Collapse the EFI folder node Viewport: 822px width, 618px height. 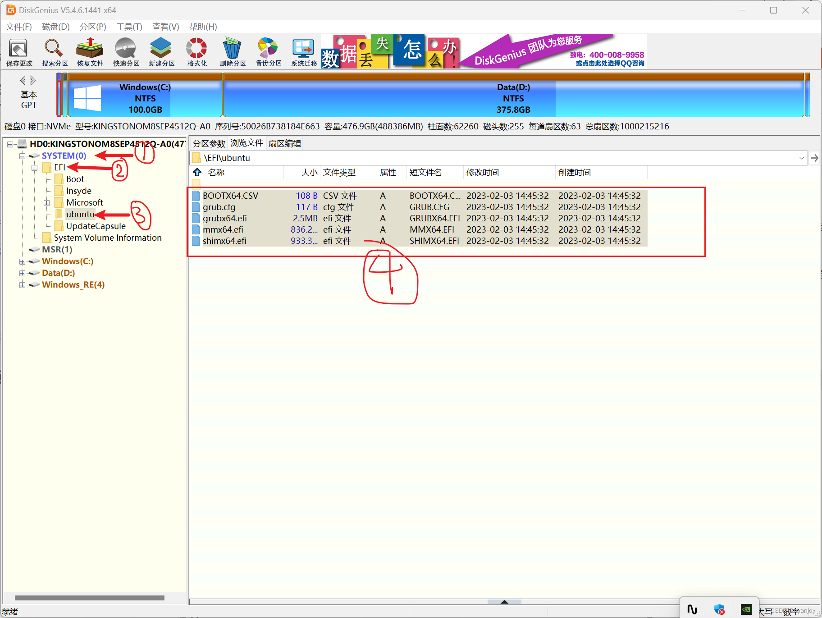click(34, 168)
